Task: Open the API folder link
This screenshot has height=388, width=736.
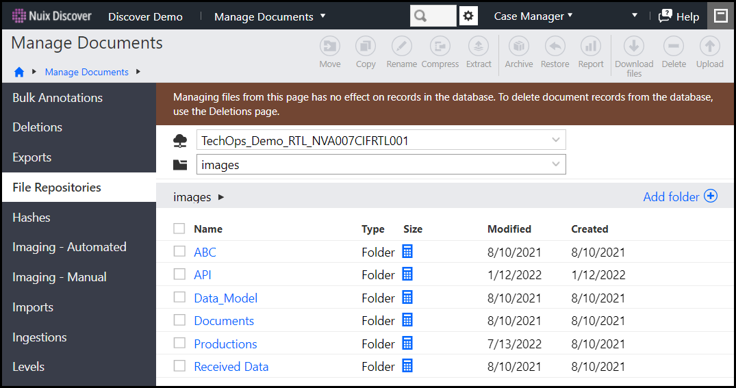Action: click(x=202, y=274)
